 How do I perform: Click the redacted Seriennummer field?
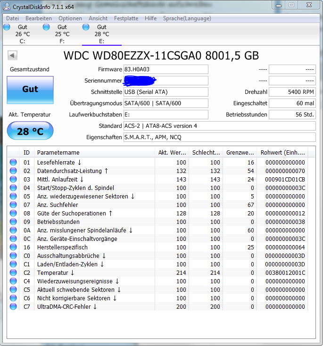coord(166,81)
